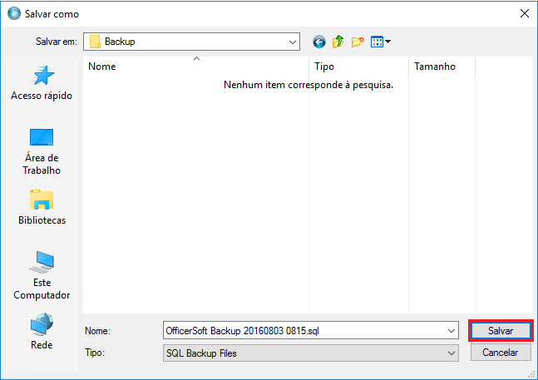This screenshot has width=538, height=380.
Task: Select the Rede network location
Action: (41, 332)
